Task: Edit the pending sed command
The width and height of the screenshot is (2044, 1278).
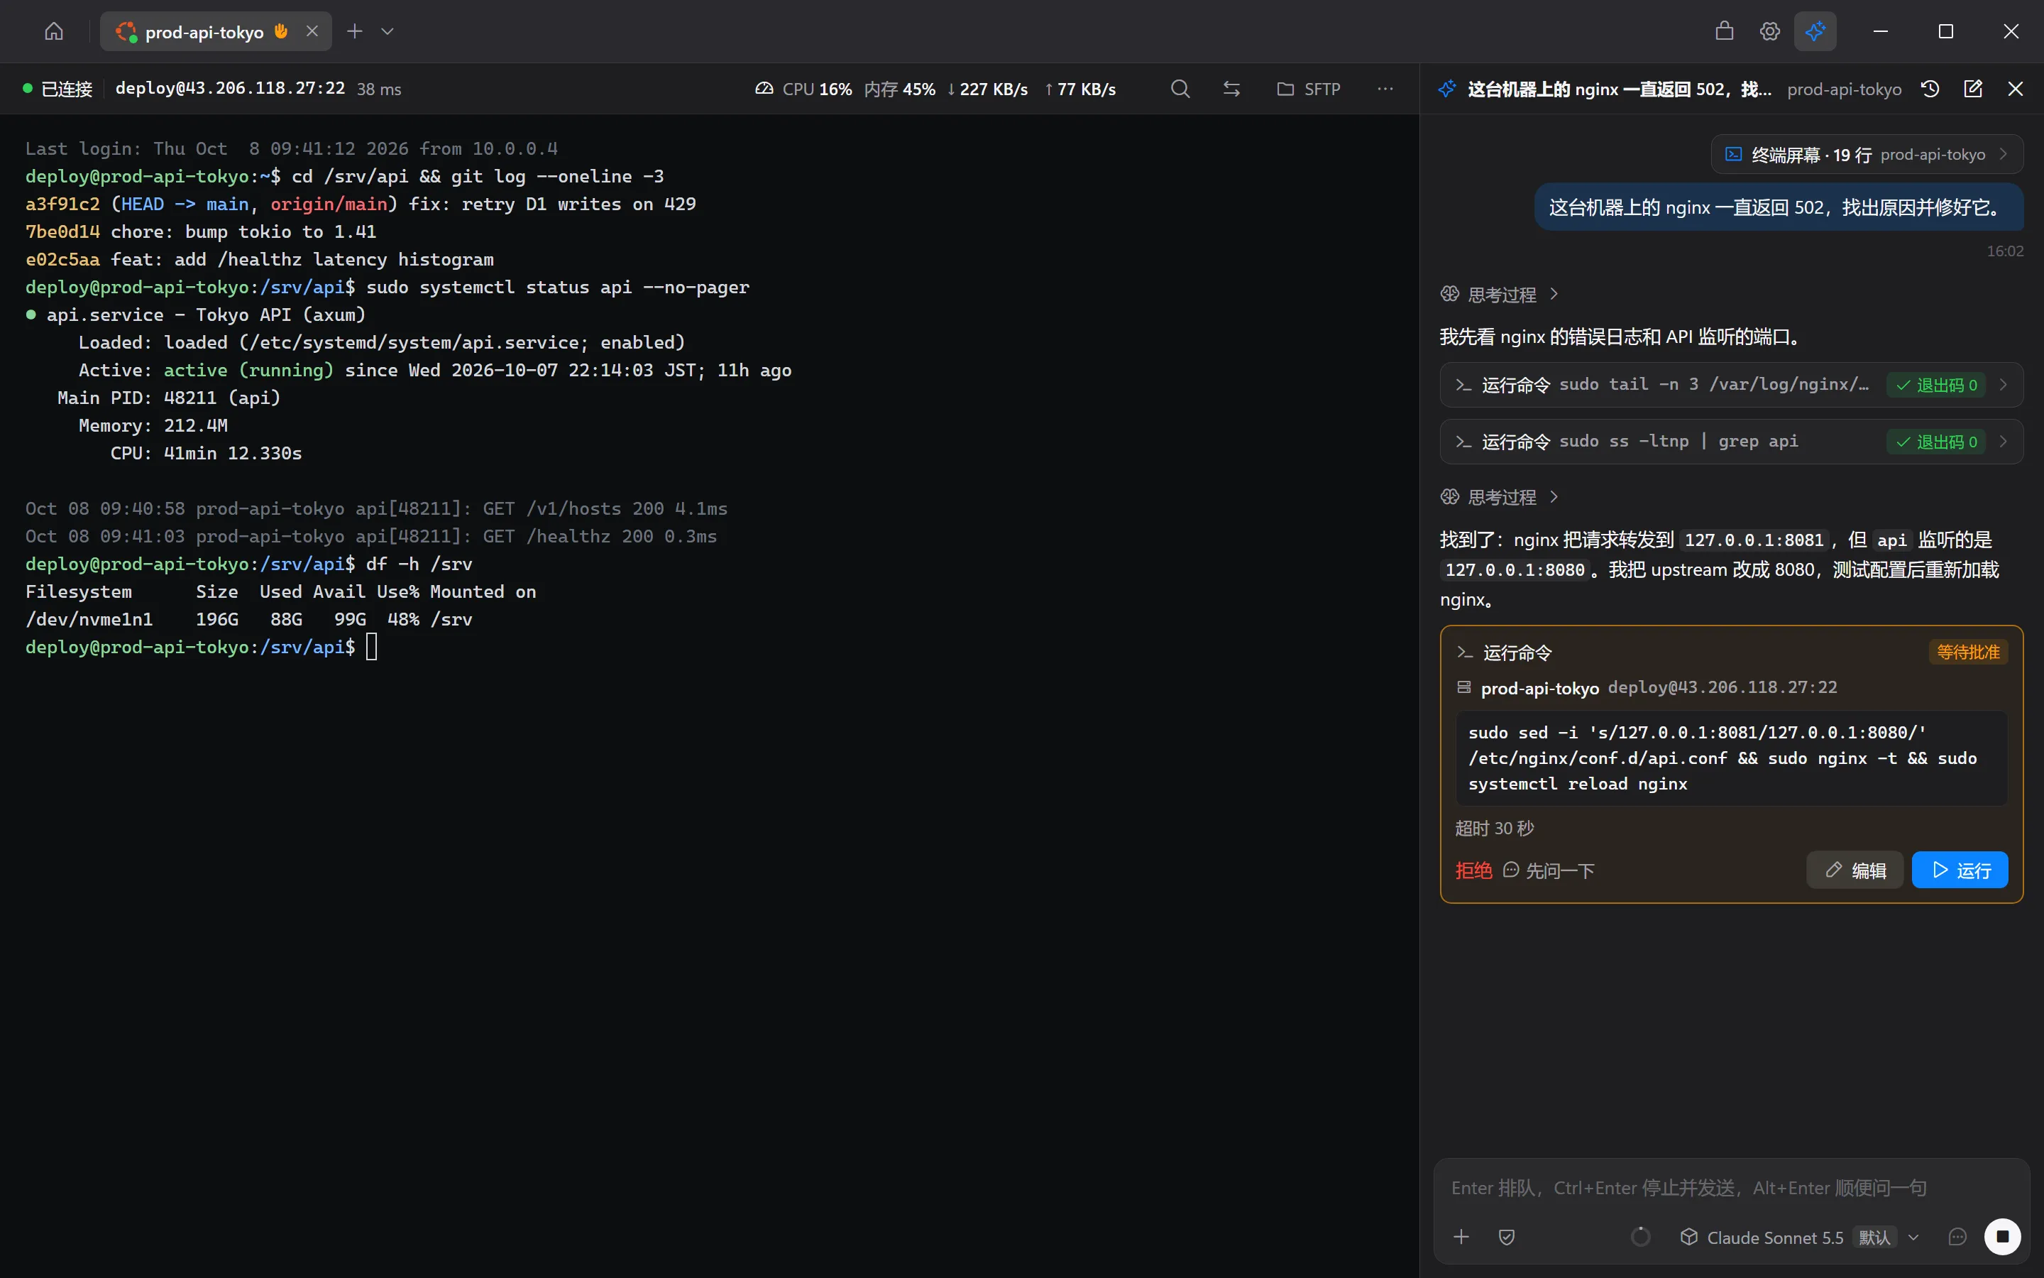Action: point(1855,870)
